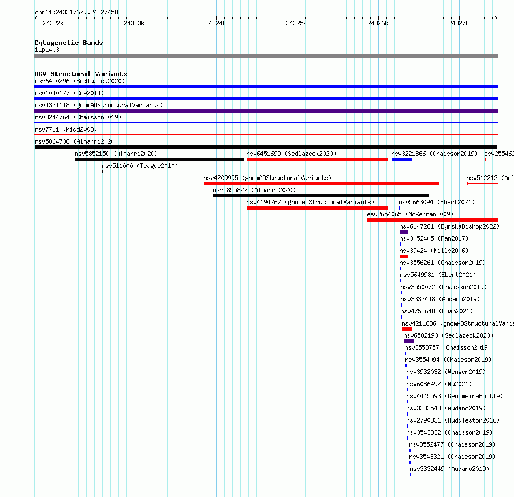Click the 24324k ruler position label

[x=215, y=23]
